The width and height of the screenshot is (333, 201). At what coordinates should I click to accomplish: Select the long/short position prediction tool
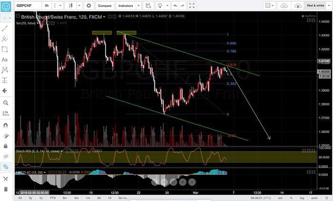click(5, 80)
